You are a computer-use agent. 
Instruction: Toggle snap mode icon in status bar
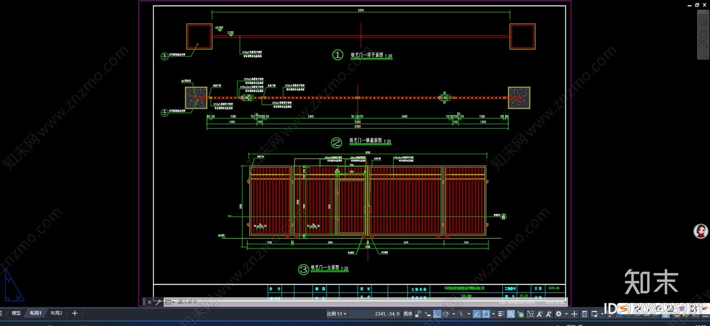[418, 314]
